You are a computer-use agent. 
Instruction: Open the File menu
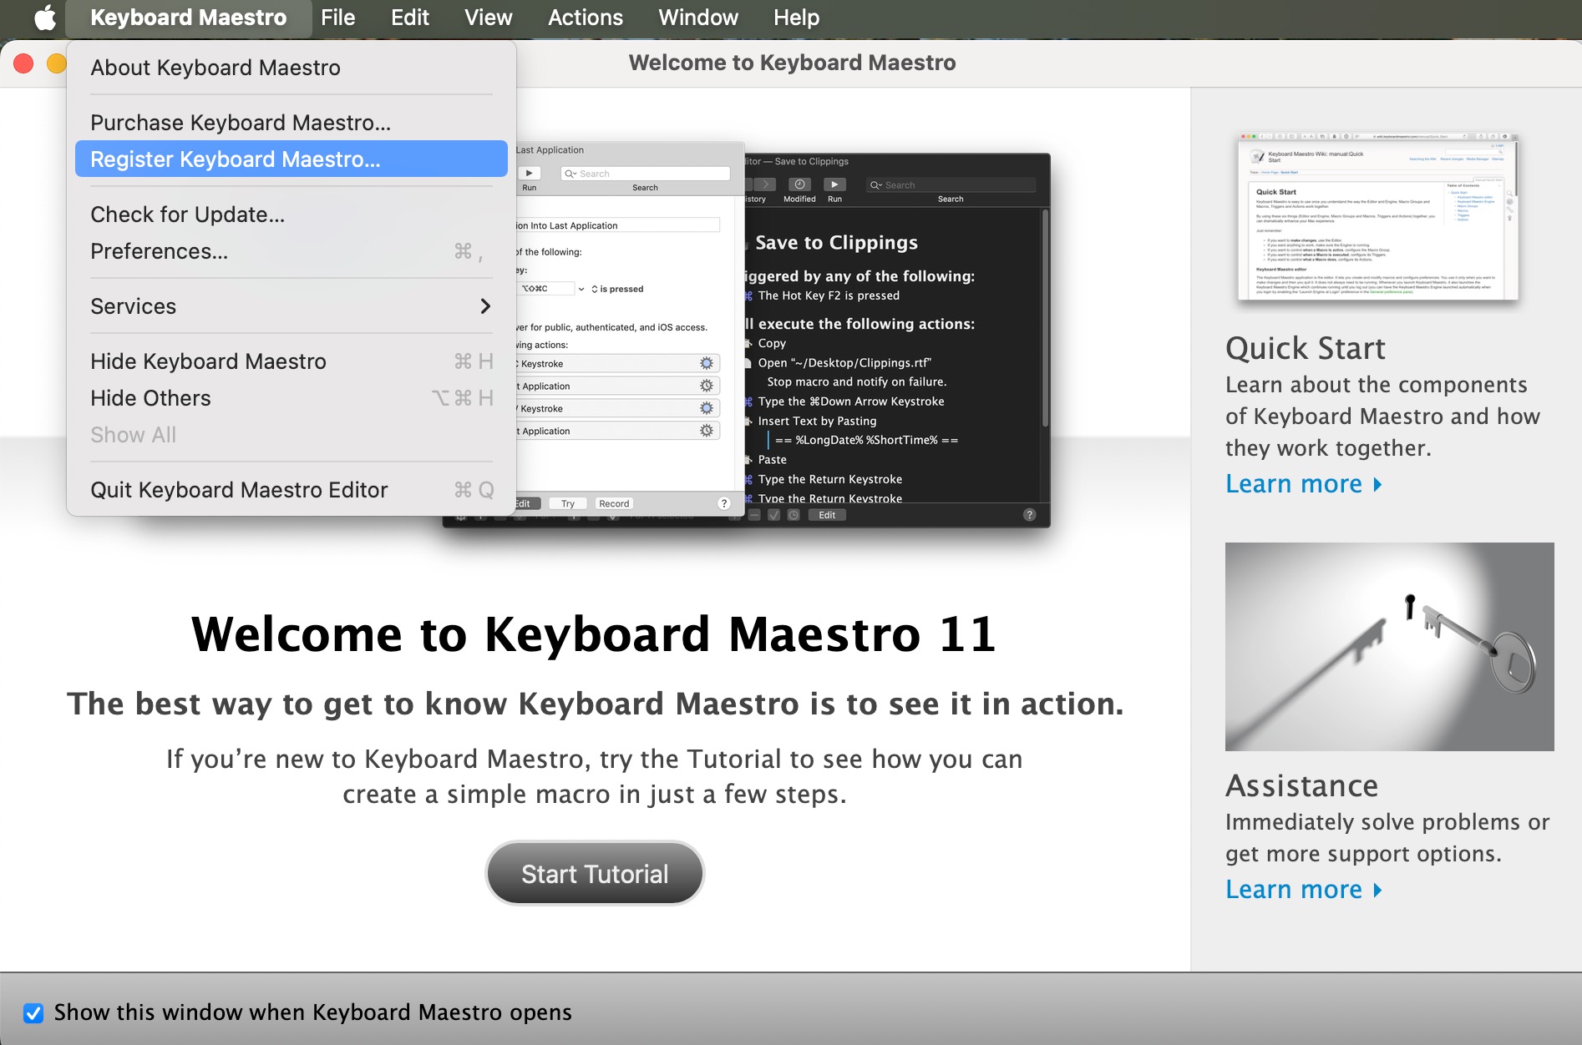[x=337, y=18]
